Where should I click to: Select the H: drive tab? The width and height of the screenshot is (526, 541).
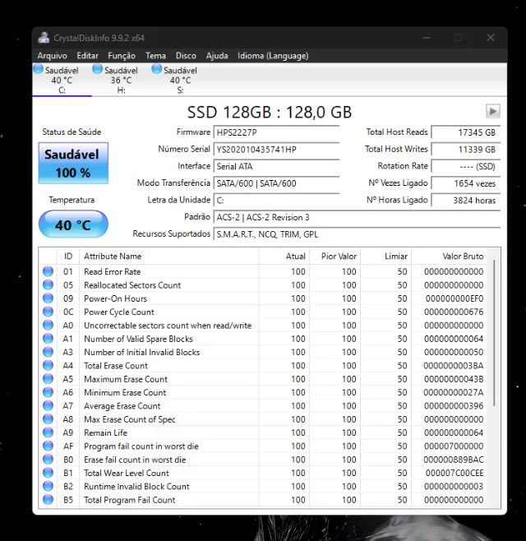(121, 80)
